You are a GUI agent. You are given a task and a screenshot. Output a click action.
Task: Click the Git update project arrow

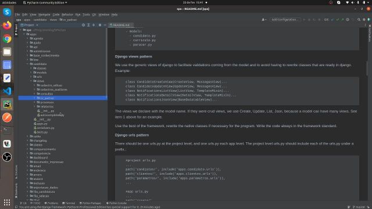pos(332,20)
